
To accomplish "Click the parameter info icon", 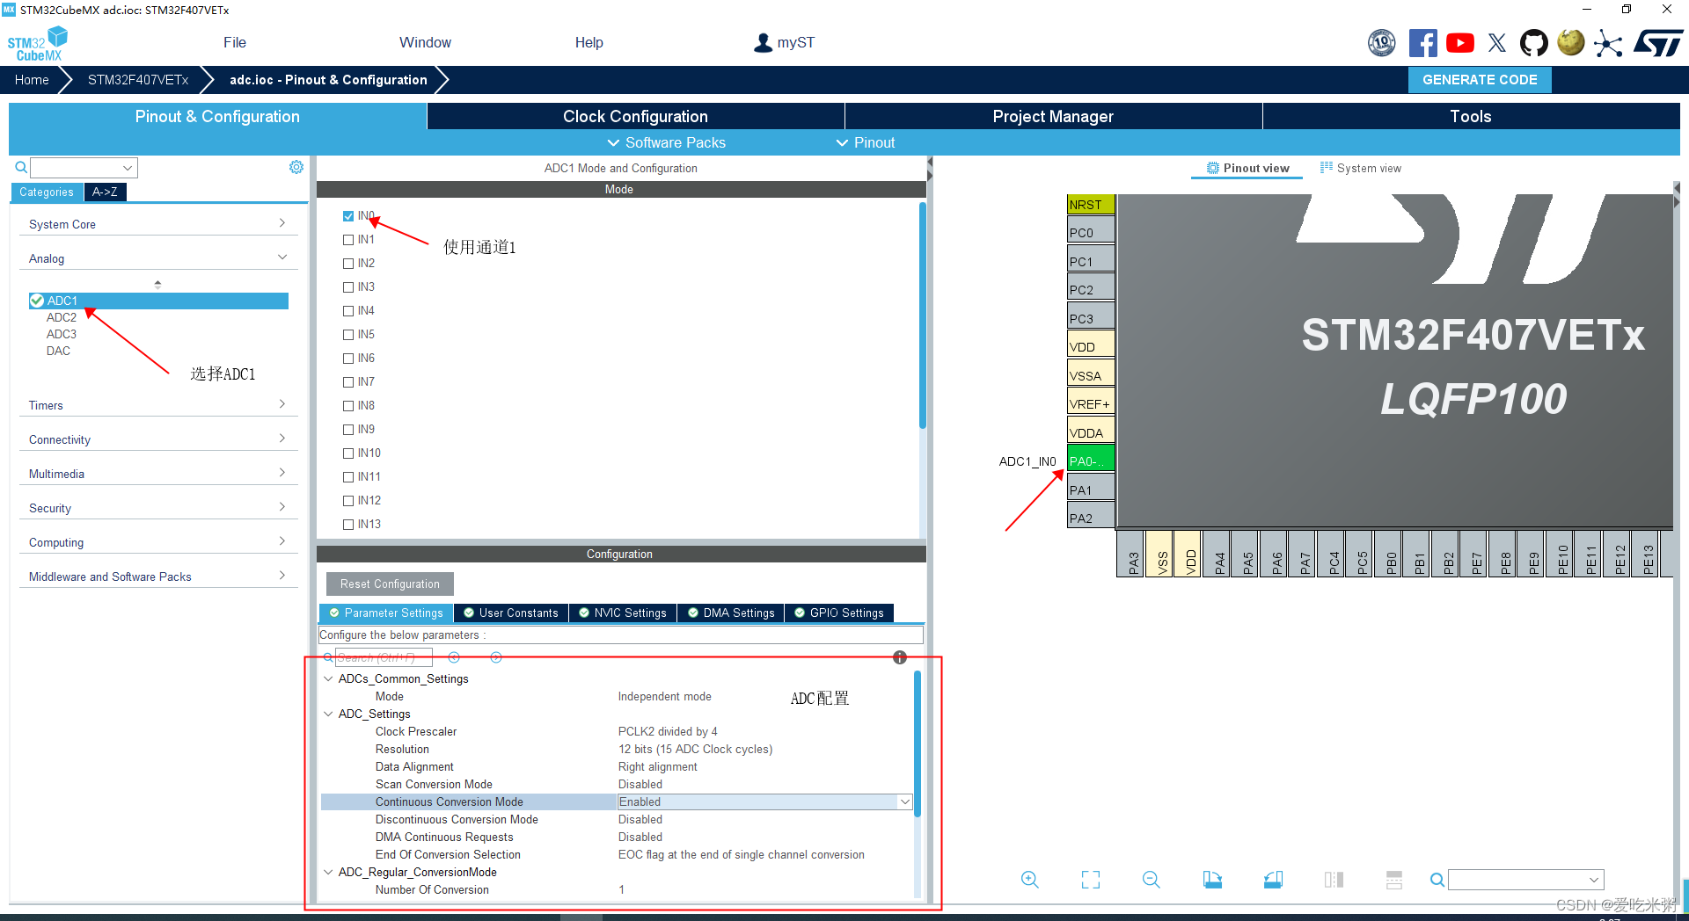I will point(900,657).
